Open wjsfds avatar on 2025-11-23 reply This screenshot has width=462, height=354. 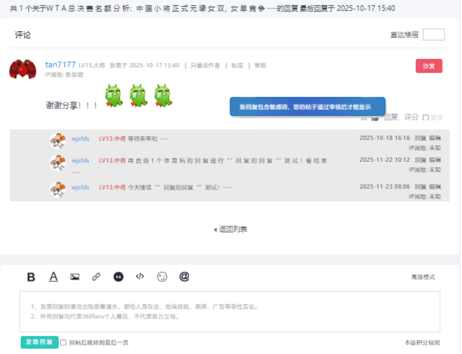pos(58,189)
